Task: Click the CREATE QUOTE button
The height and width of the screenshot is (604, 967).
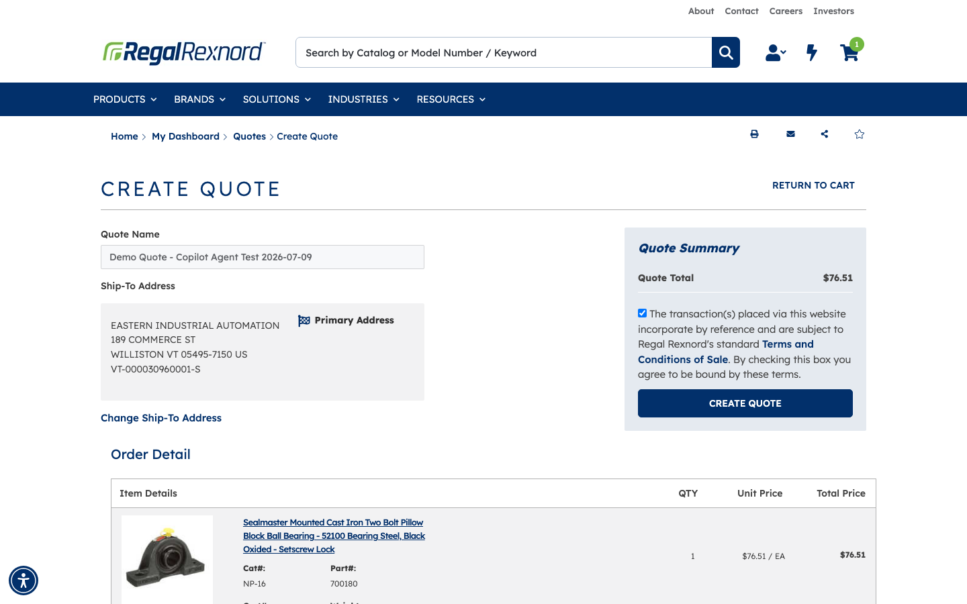Action: point(745,403)
